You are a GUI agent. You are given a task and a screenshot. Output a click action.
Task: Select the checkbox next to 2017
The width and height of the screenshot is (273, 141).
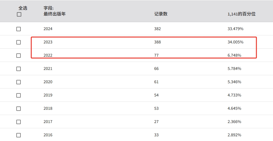tap(19, 122)
